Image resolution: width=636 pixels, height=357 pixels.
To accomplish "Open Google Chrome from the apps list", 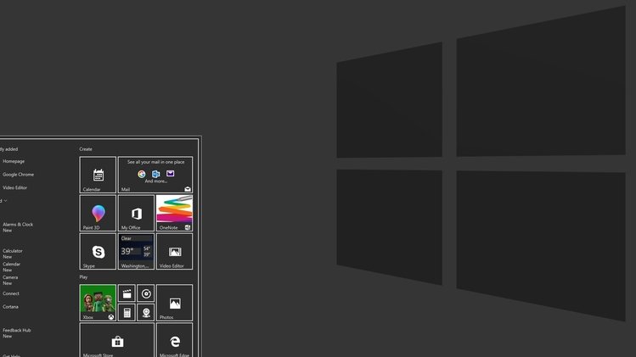I will tap(18, 175).
